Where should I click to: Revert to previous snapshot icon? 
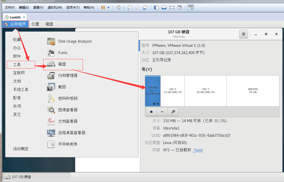pyautogui.click(x=138, y=8)
